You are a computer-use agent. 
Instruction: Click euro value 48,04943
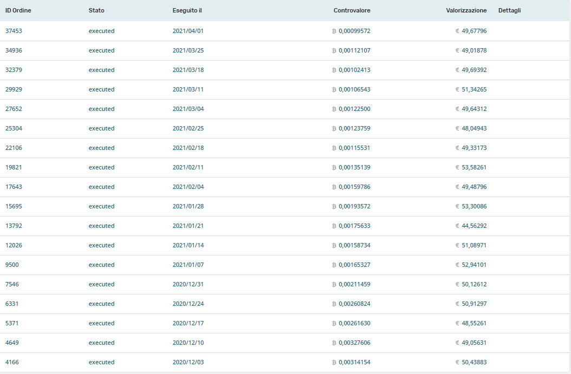(474, 129)
